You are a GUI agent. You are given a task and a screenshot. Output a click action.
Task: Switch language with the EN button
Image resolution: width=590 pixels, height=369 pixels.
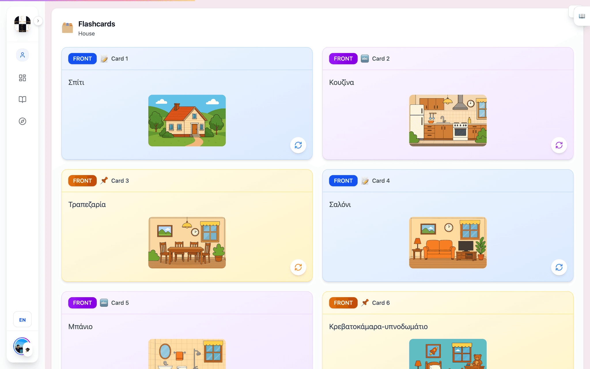coord(22,320)
